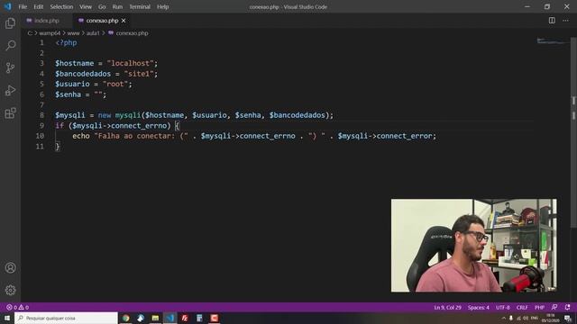
Task: Open the Run menu
Action: click(x=117, y=6)
